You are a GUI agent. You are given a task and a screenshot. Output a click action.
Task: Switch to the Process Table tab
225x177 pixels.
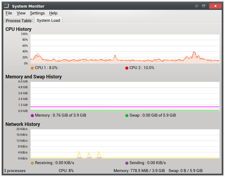[x=19, y=21]
